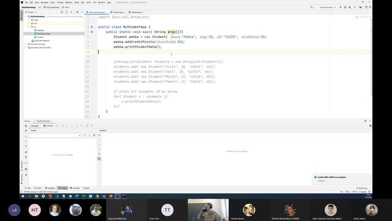Open the View menu
Image resolution: width=392 pixels, height=221 pixels.
pos(37,2)
